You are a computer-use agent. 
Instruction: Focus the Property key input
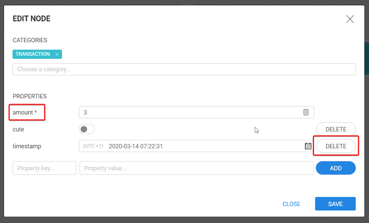[44, 168]
